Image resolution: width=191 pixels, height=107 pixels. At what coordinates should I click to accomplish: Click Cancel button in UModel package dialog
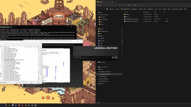tap(38, 83)
